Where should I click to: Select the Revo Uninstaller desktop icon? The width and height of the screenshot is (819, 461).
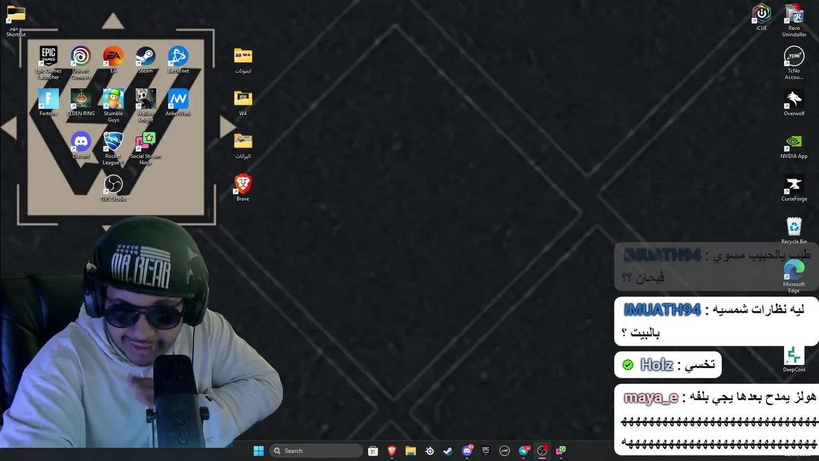[794, 20]
